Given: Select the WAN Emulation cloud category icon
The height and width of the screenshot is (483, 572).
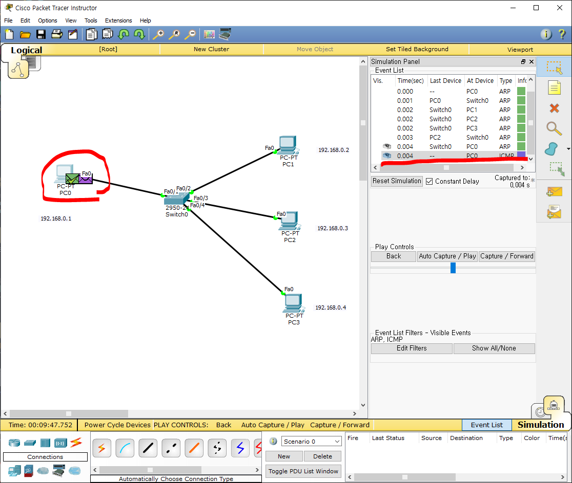Looking at the screenshot, I should click(x=43, y=471).
